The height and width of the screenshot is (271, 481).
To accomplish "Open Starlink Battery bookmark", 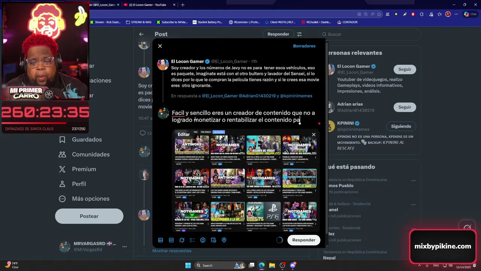I will click(x=207, y=22).
